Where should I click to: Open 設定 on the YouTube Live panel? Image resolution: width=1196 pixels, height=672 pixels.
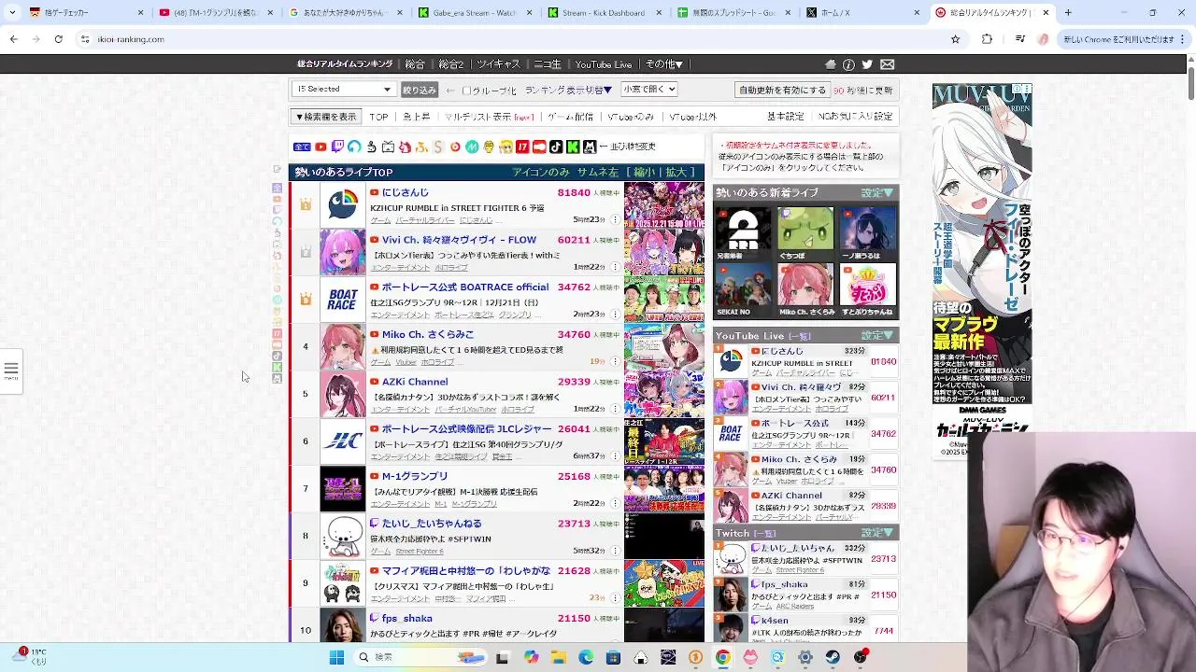coord(876,335)
